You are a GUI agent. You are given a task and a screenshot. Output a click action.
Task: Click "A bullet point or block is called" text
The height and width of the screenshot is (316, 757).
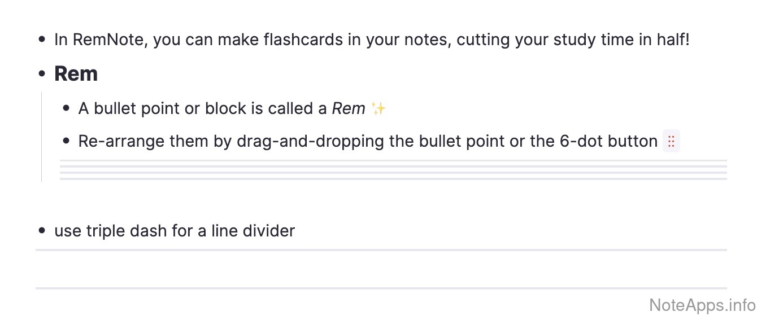[202, 108]
